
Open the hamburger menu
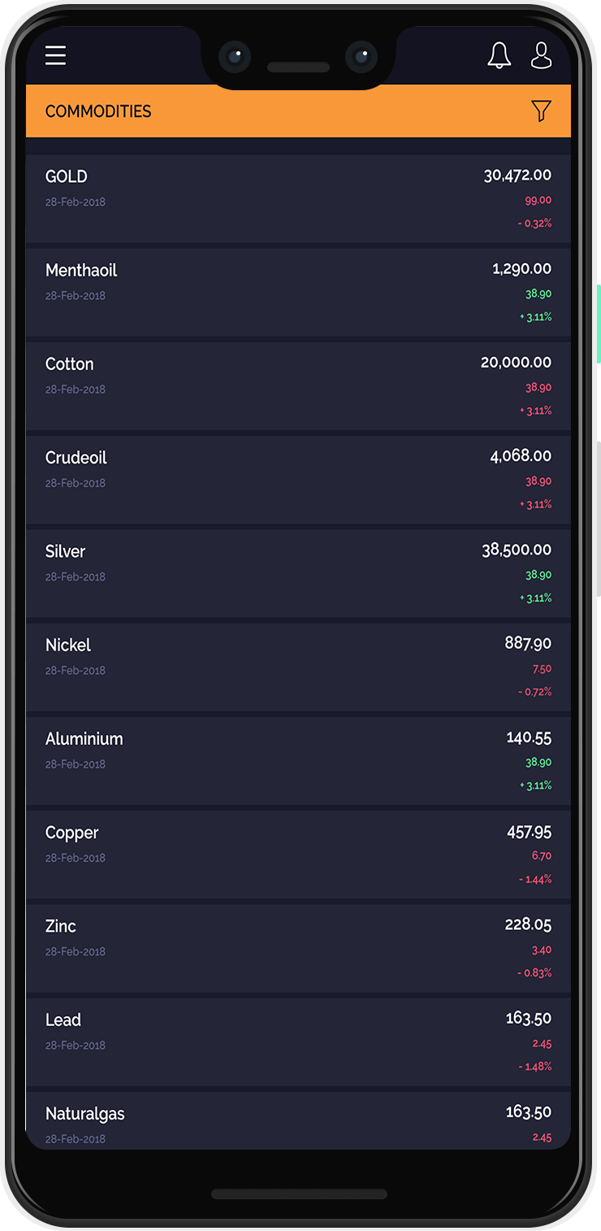click(55, 55)
